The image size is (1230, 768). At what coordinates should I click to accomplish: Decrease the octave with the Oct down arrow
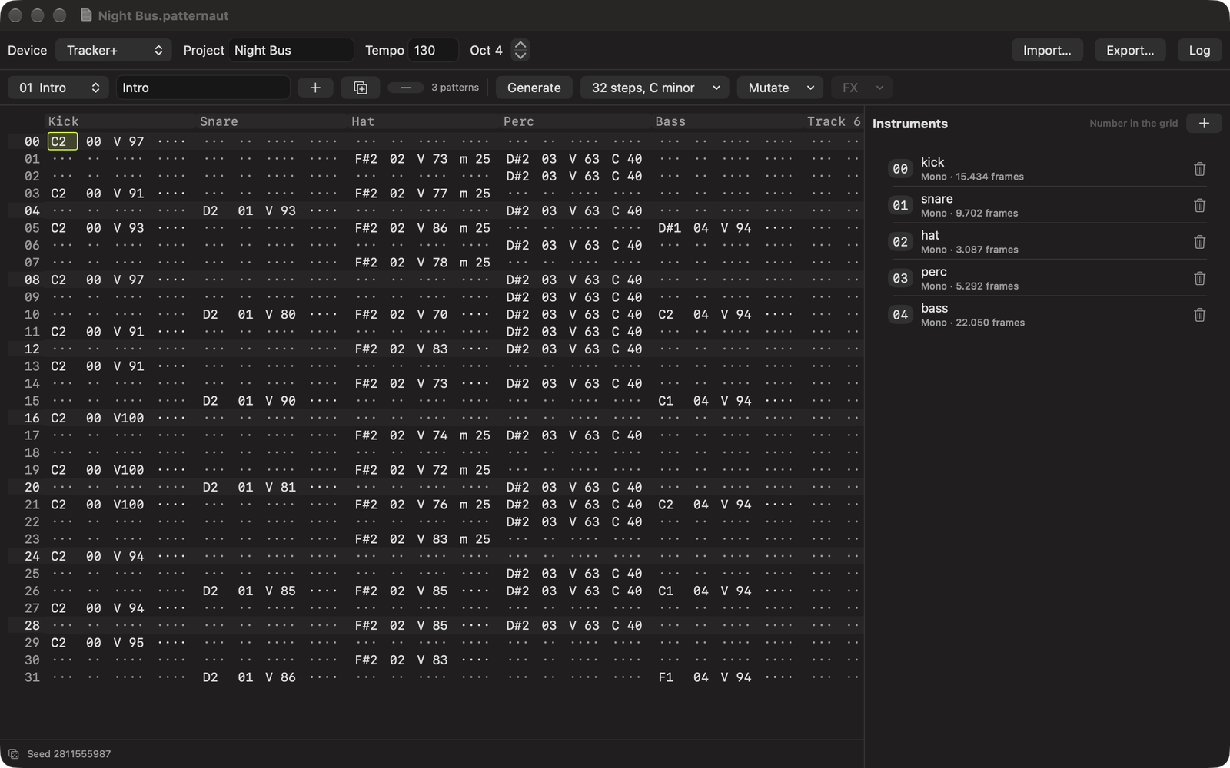click(x=520, y=55)
